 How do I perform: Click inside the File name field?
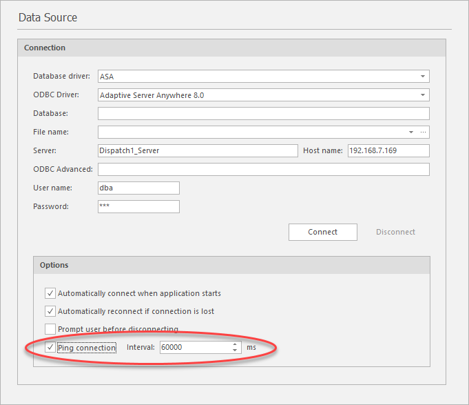[251, 132]
